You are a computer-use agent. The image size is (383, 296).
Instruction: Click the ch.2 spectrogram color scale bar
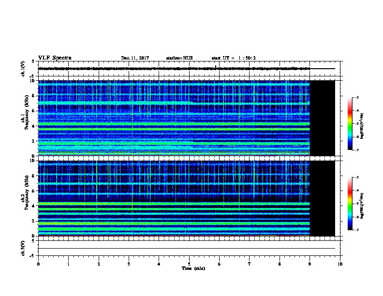tap(350, 204)
